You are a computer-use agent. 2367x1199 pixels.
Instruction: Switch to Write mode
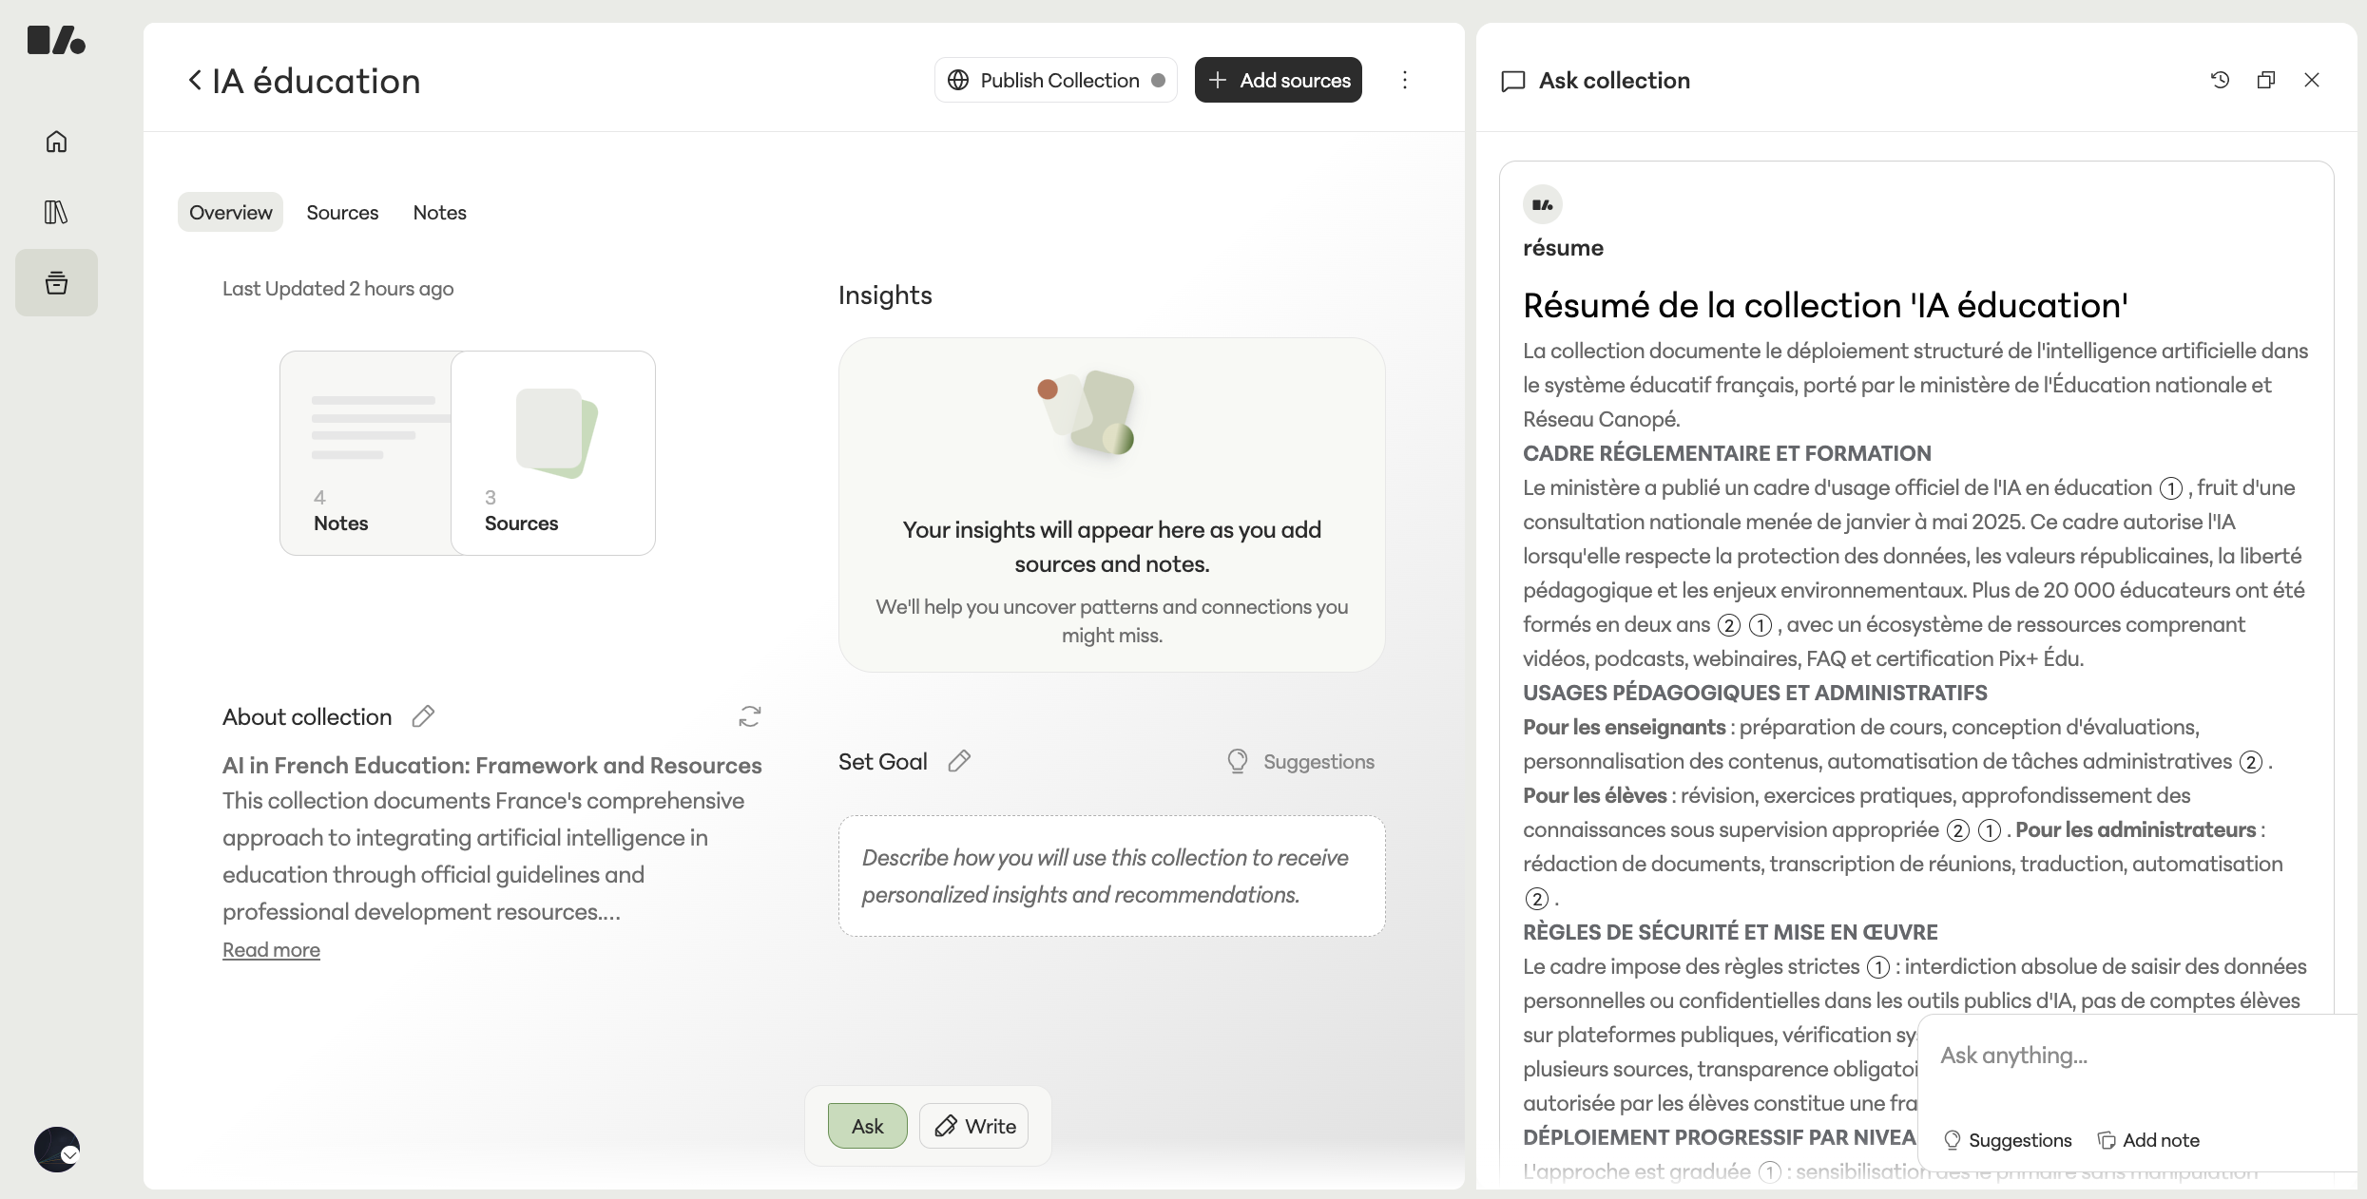[x=974, y=1126]
